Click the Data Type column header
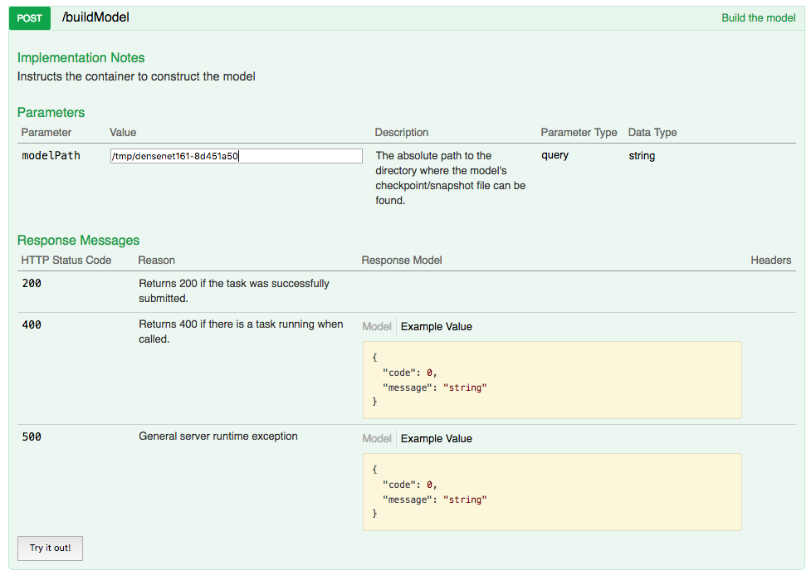 tap(652, 132)
